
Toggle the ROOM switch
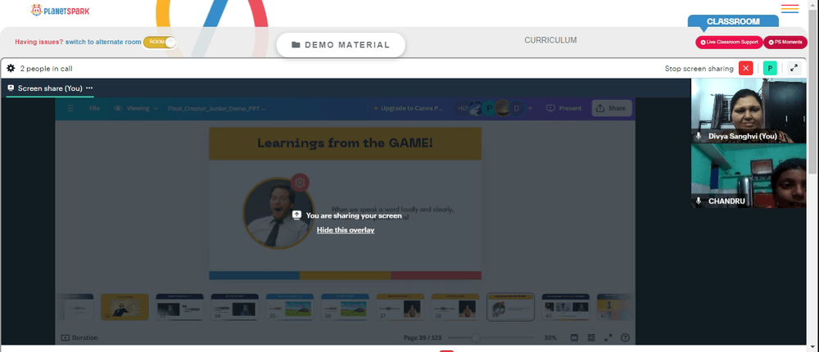coord(160,43)
